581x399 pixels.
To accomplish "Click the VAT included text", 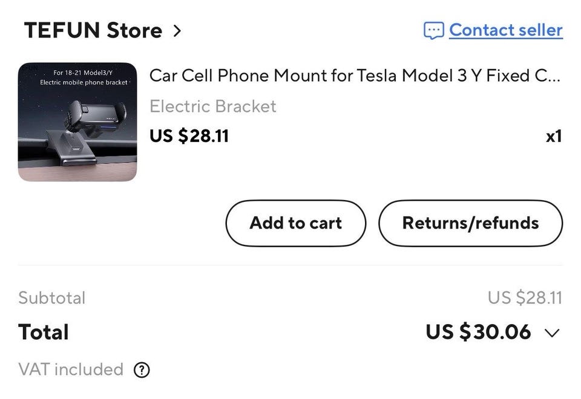I will [x=71, y=369].
